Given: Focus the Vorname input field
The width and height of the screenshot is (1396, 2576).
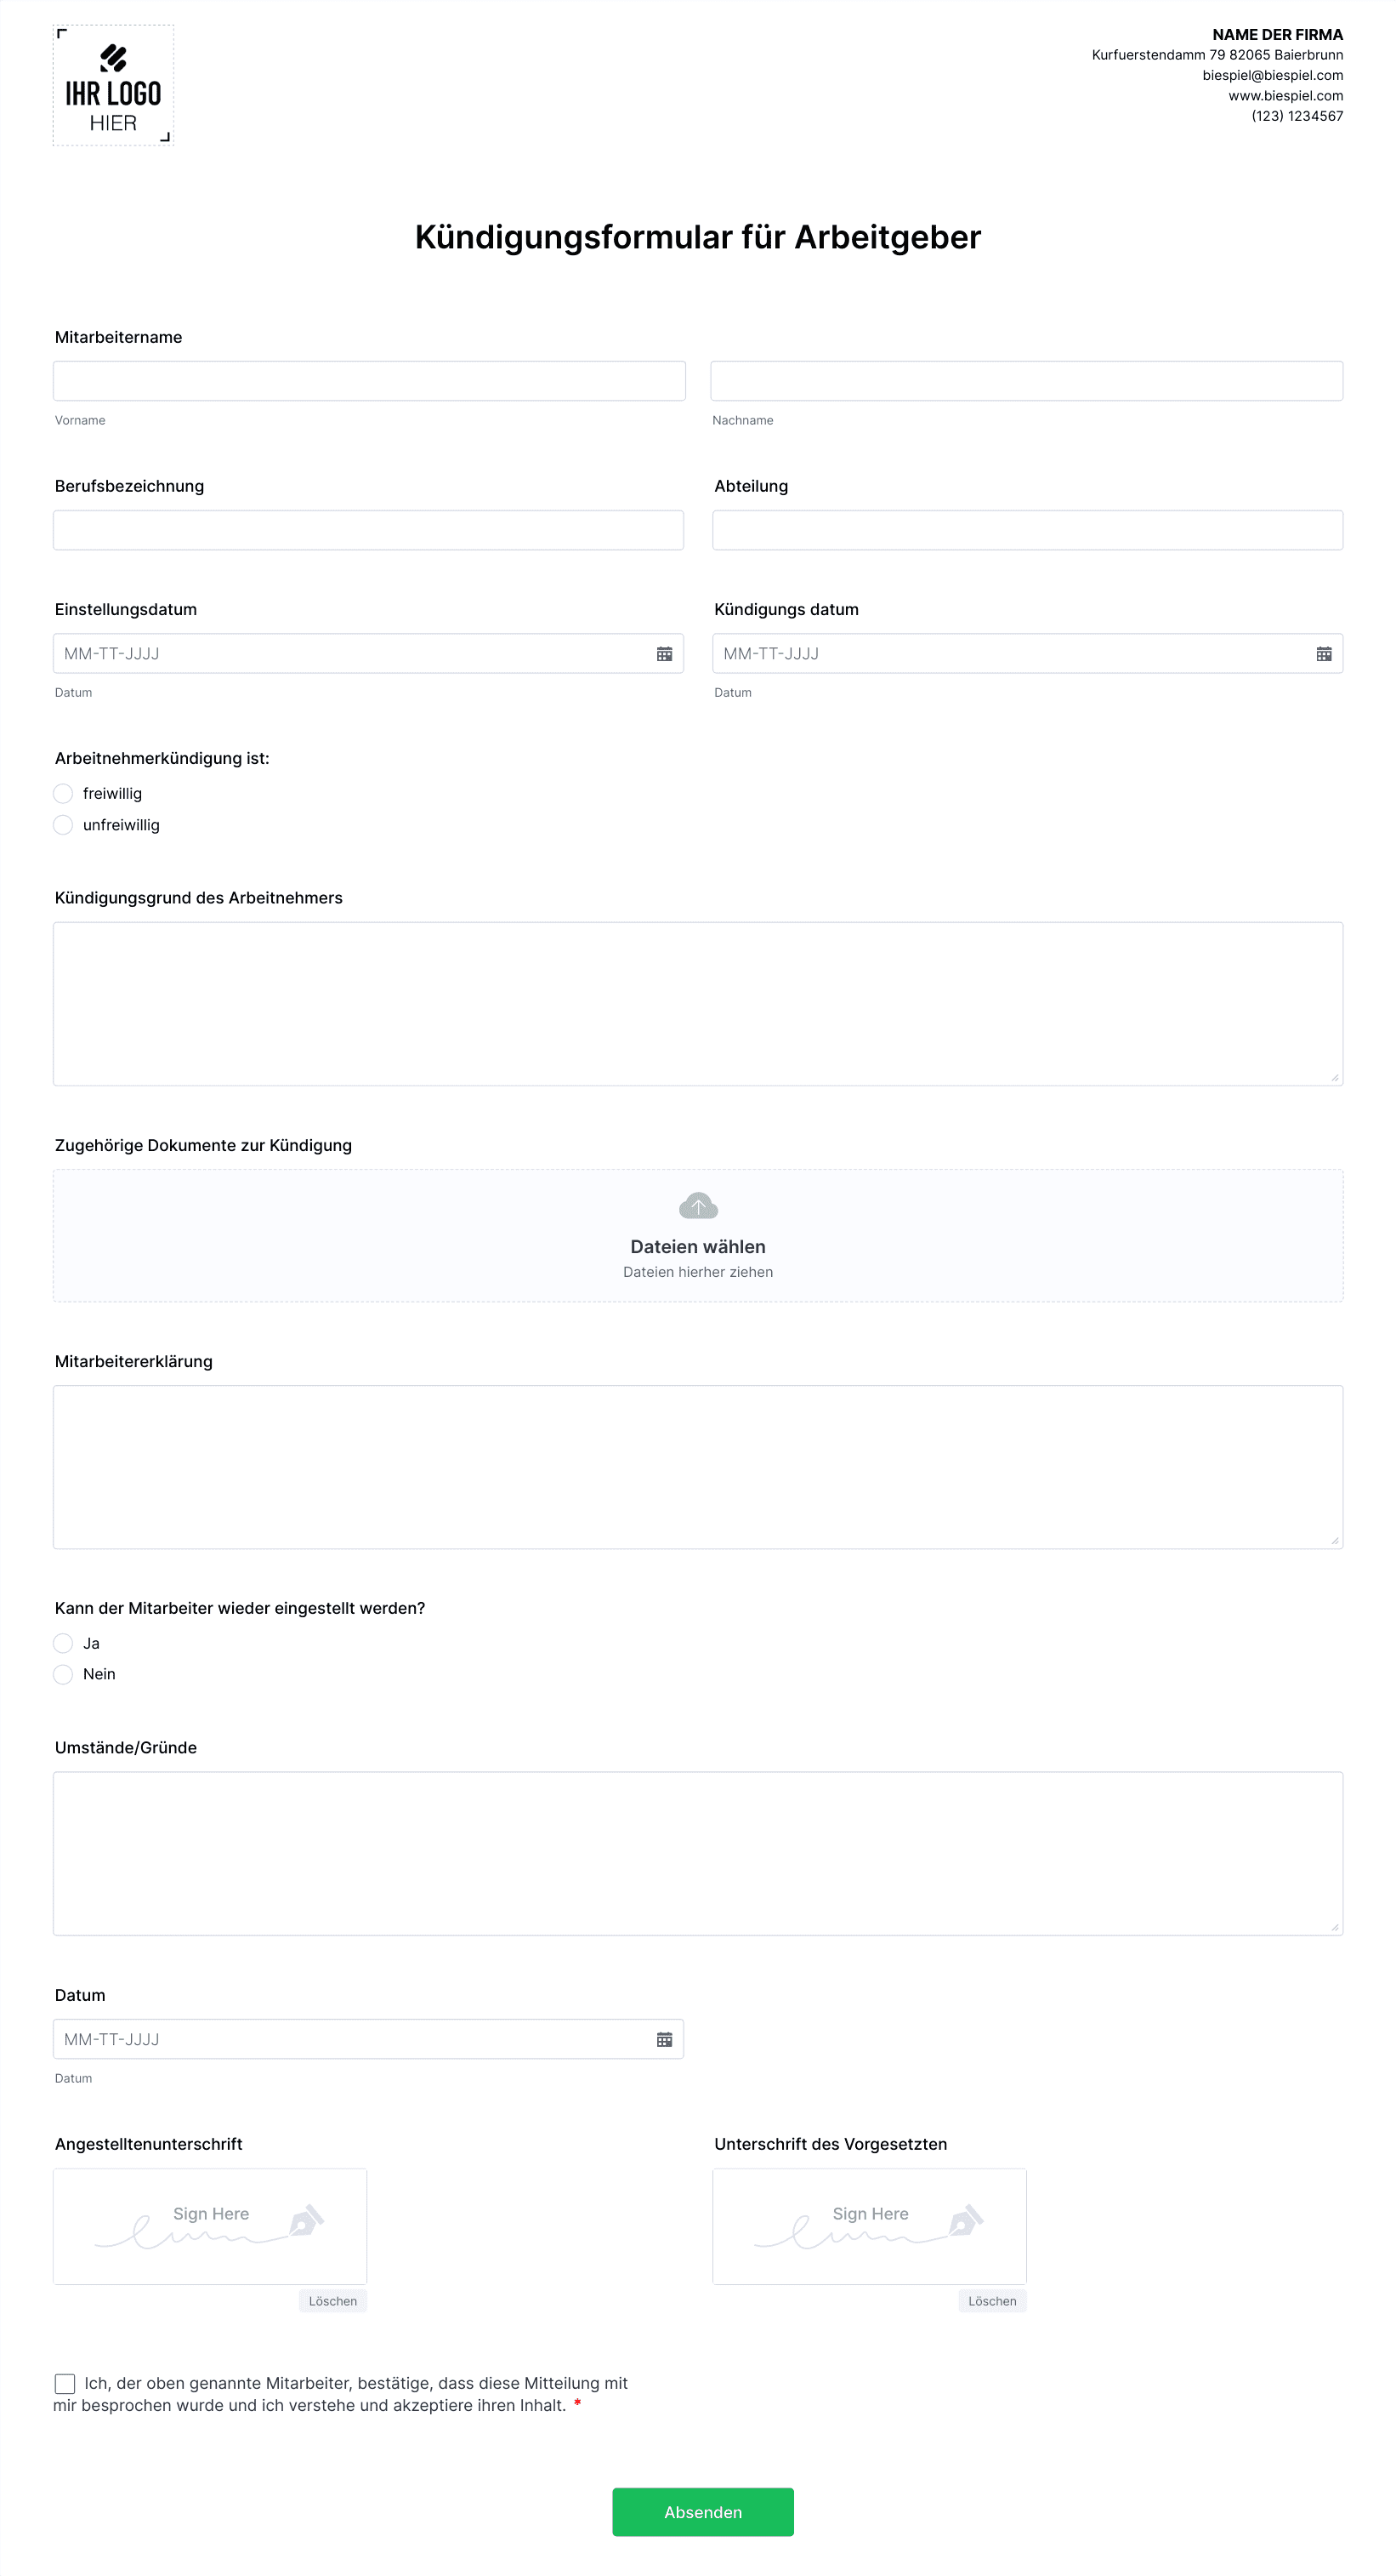Looking at the screenshot, I should pos(369,381).
